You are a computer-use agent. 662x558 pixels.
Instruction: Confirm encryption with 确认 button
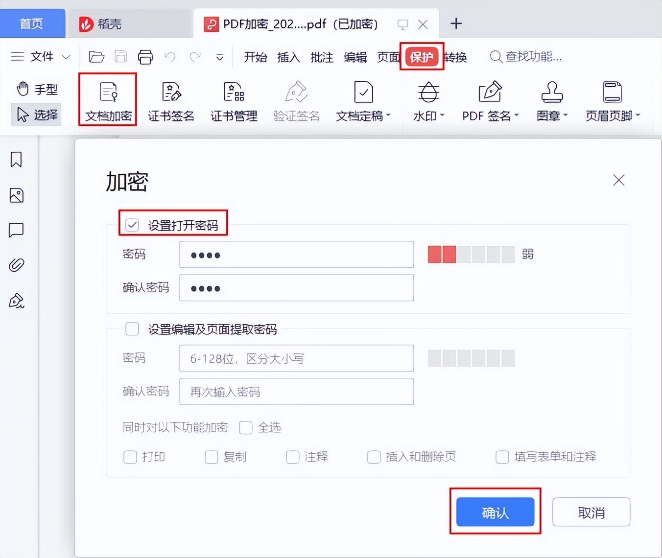(x=495, y=512)
